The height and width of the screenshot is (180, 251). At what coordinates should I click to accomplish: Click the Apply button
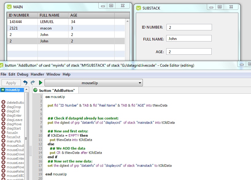(x=11, y=83)
